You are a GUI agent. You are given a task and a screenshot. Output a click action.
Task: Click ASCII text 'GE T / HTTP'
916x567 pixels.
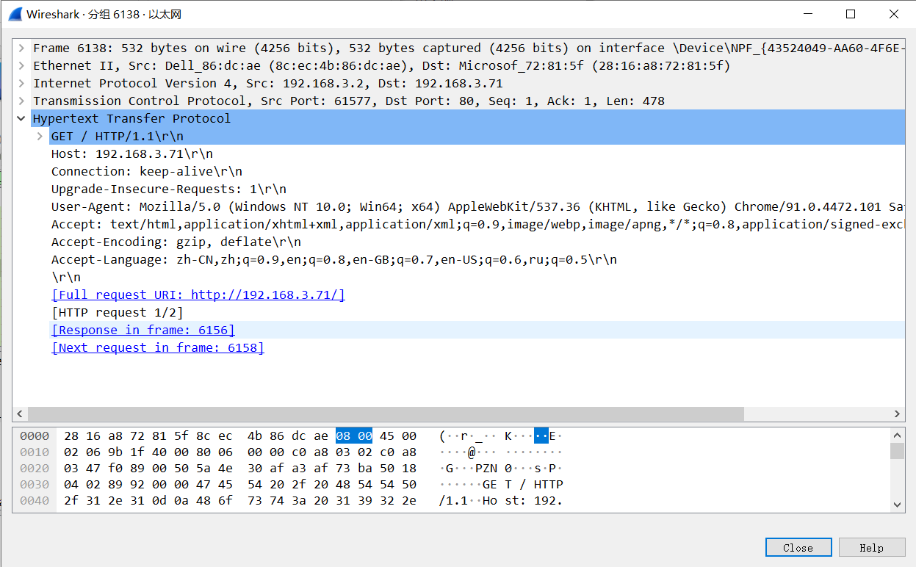[x=523, y=484]
